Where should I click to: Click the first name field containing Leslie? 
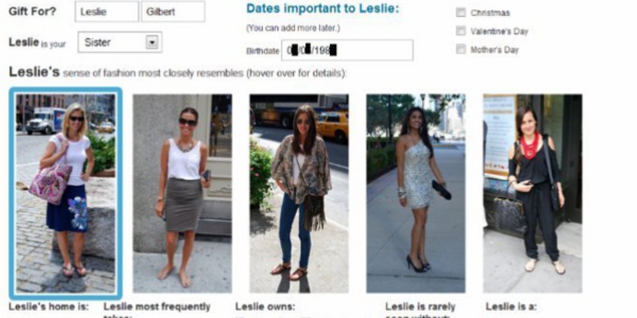click(x=107, y=12)
